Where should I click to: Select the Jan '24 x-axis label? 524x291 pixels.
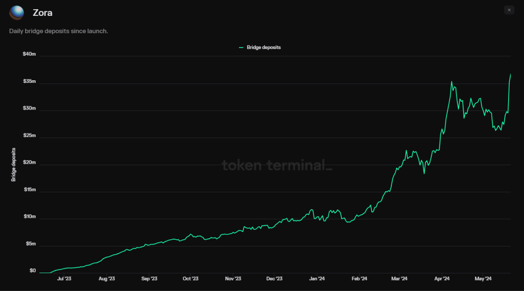click(317, 279)
